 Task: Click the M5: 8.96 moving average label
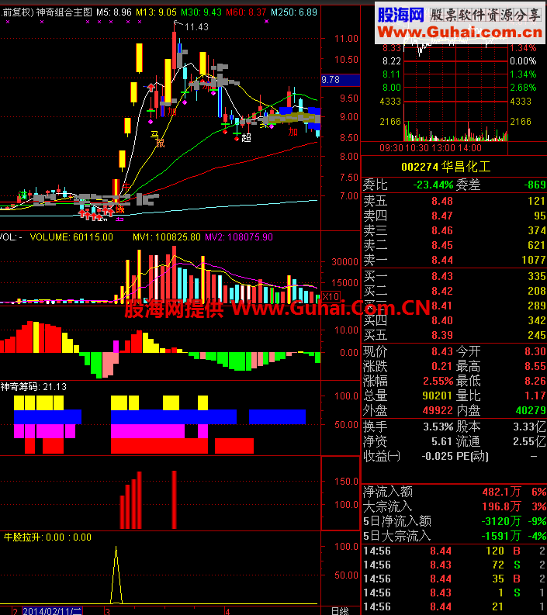click(114, 12)
